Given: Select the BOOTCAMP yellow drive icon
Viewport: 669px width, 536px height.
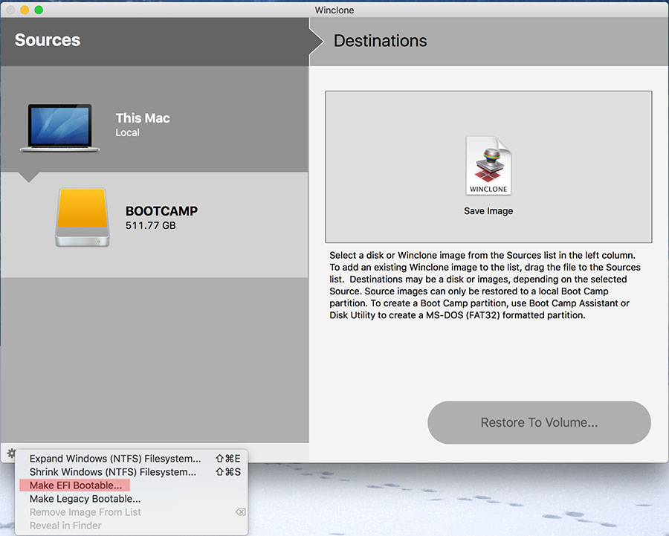Looking at the screenshot, I should 83,217.
